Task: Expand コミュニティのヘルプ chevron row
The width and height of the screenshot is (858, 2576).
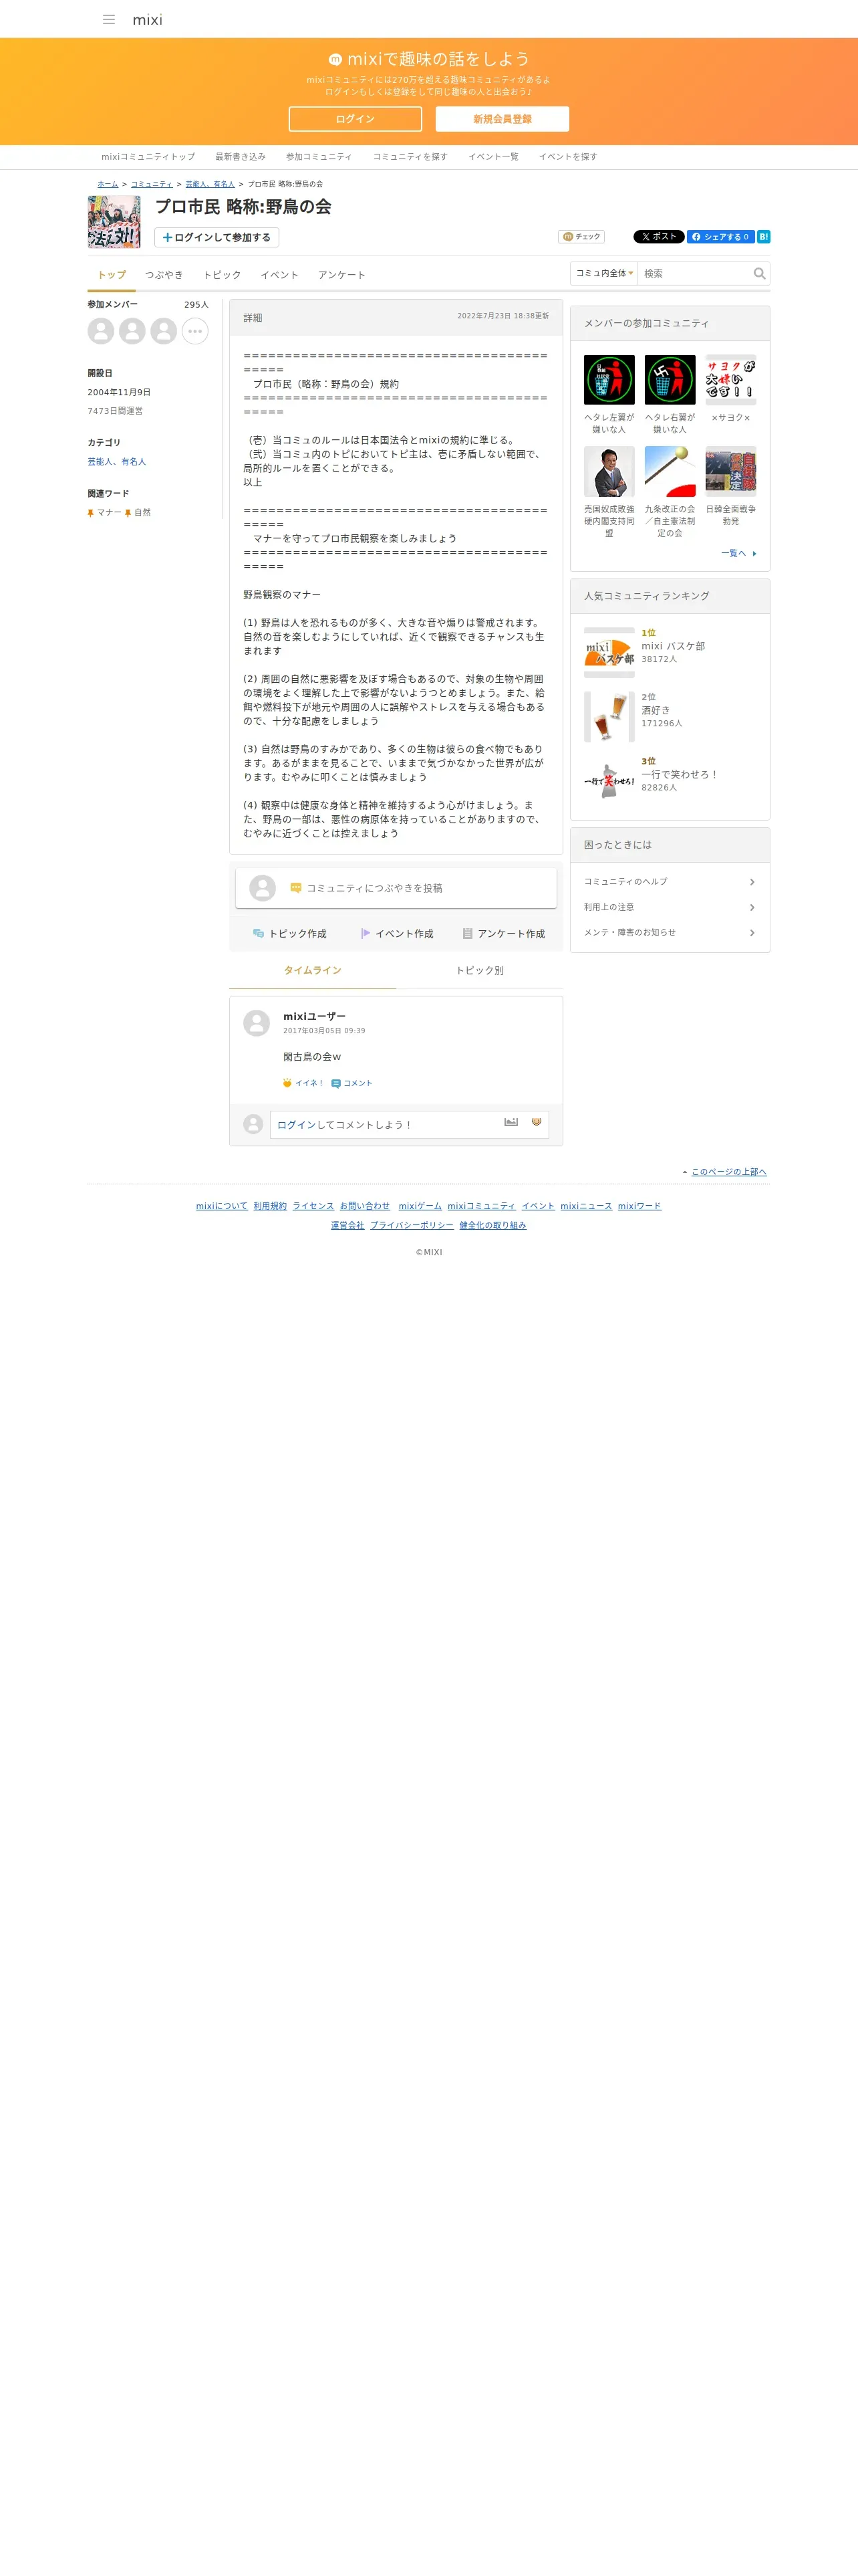Action: pyautogui.click(x=670, y=882)
